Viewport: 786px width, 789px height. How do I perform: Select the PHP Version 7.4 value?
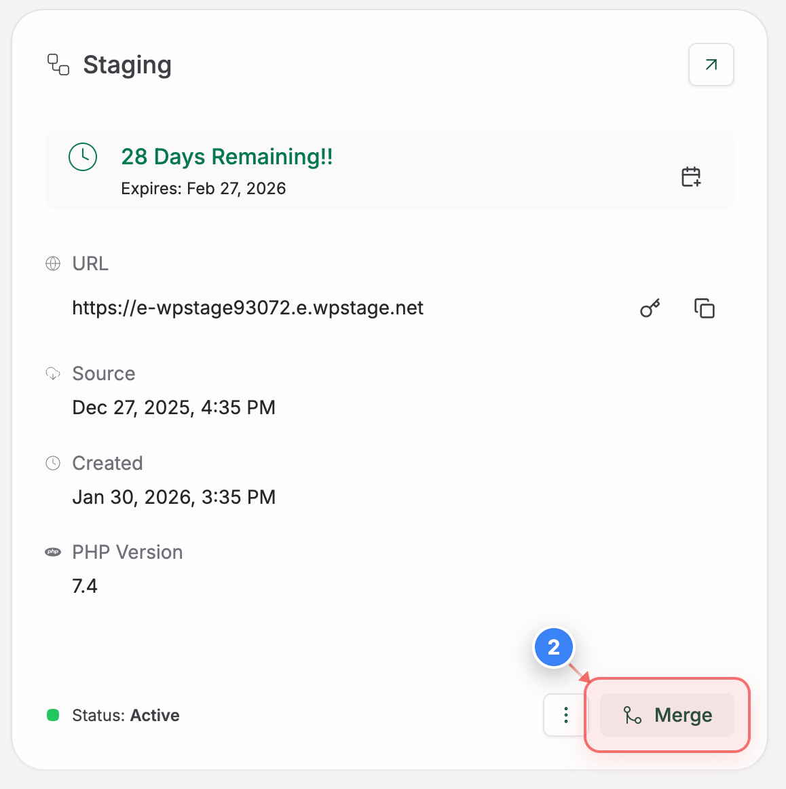pos(85,585)
